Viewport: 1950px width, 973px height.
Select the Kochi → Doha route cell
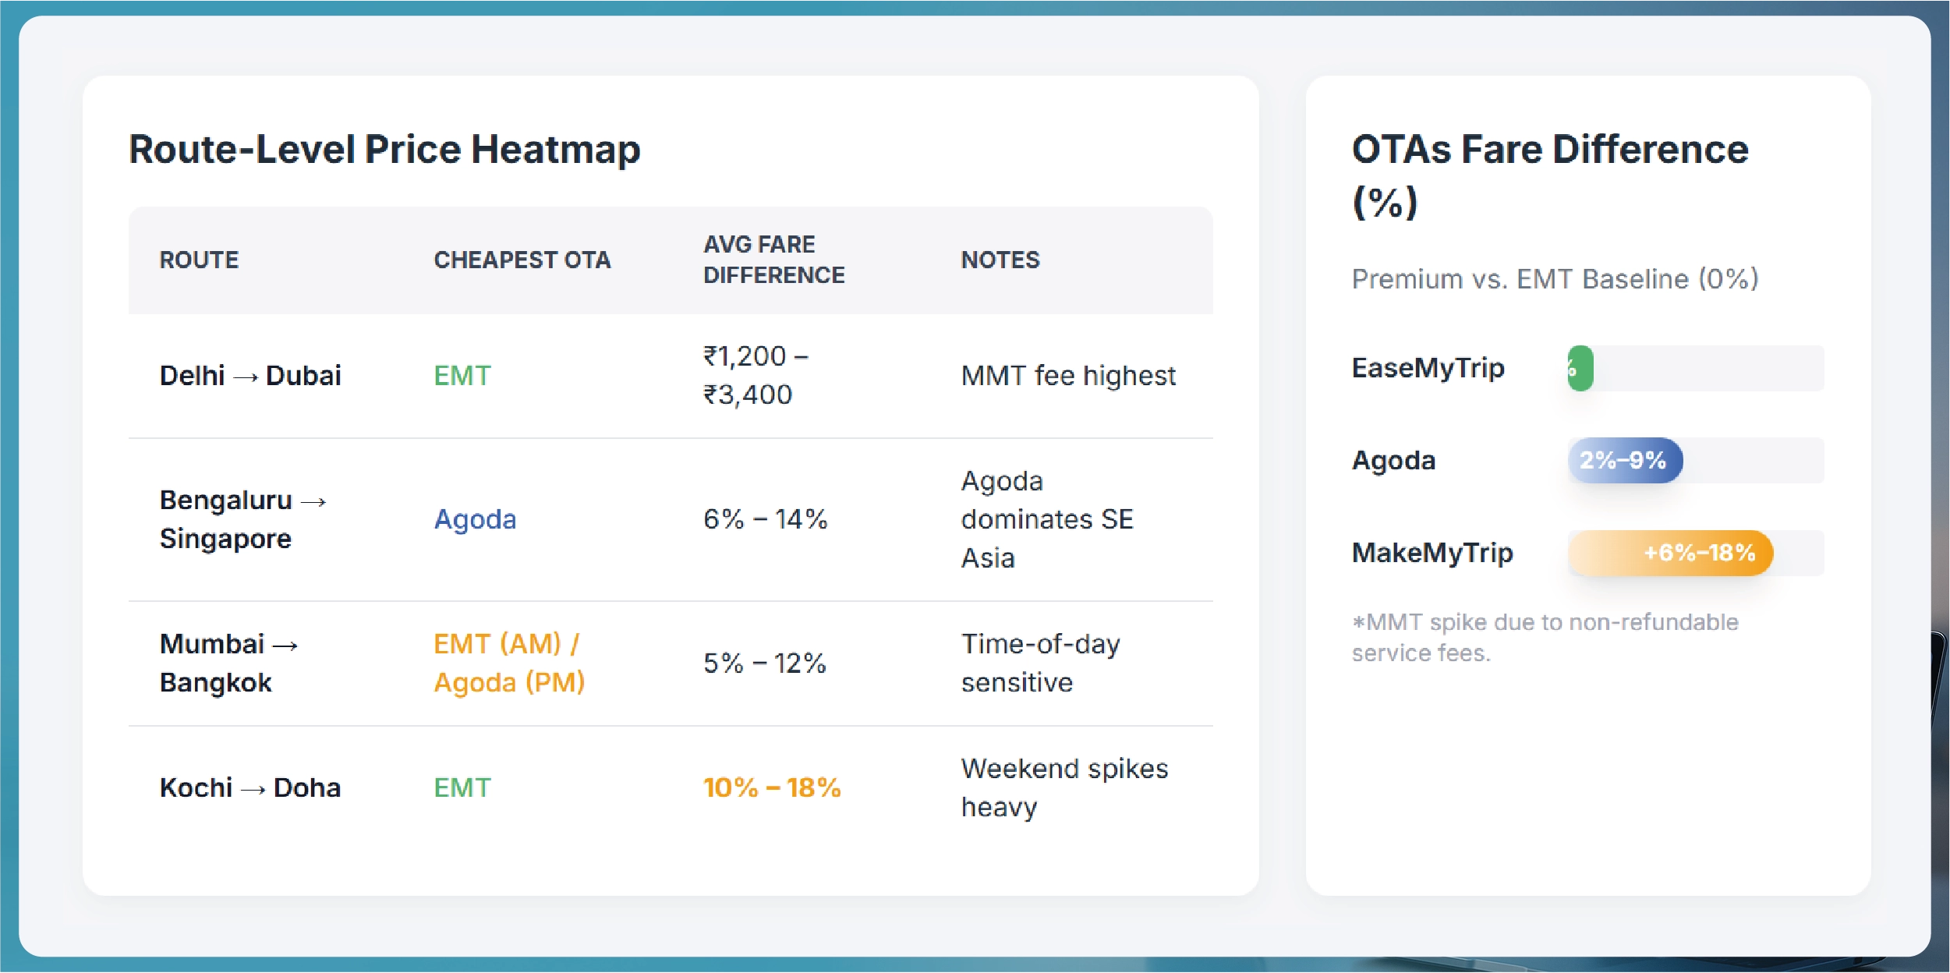point(250,787)
